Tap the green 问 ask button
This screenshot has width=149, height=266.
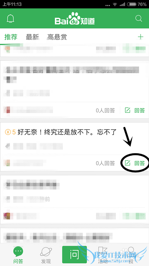(74, 254)
